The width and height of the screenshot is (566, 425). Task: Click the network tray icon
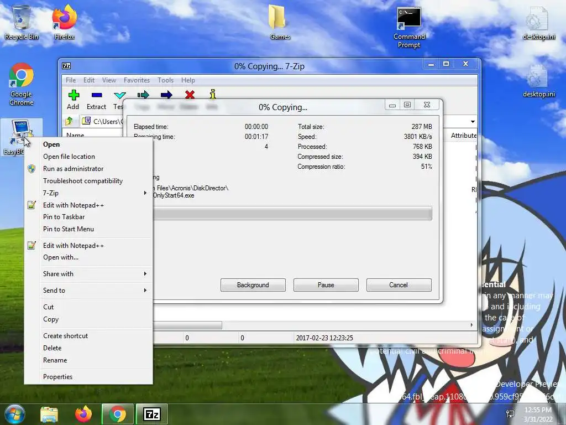pos(510,414)
